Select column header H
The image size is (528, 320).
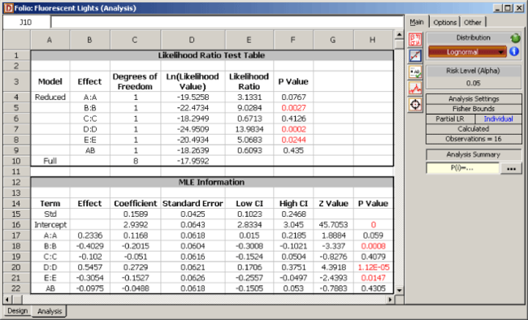pos(373,40)
